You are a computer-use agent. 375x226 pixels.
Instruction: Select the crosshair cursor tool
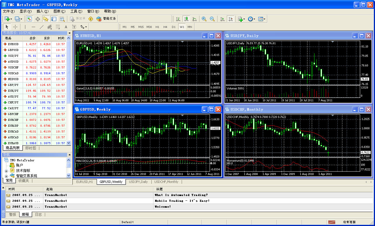(15, 27)
